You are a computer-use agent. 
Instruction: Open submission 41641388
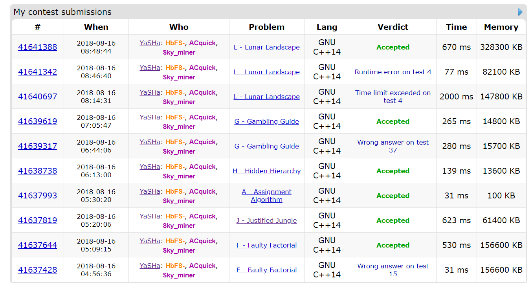click(37, 47)
